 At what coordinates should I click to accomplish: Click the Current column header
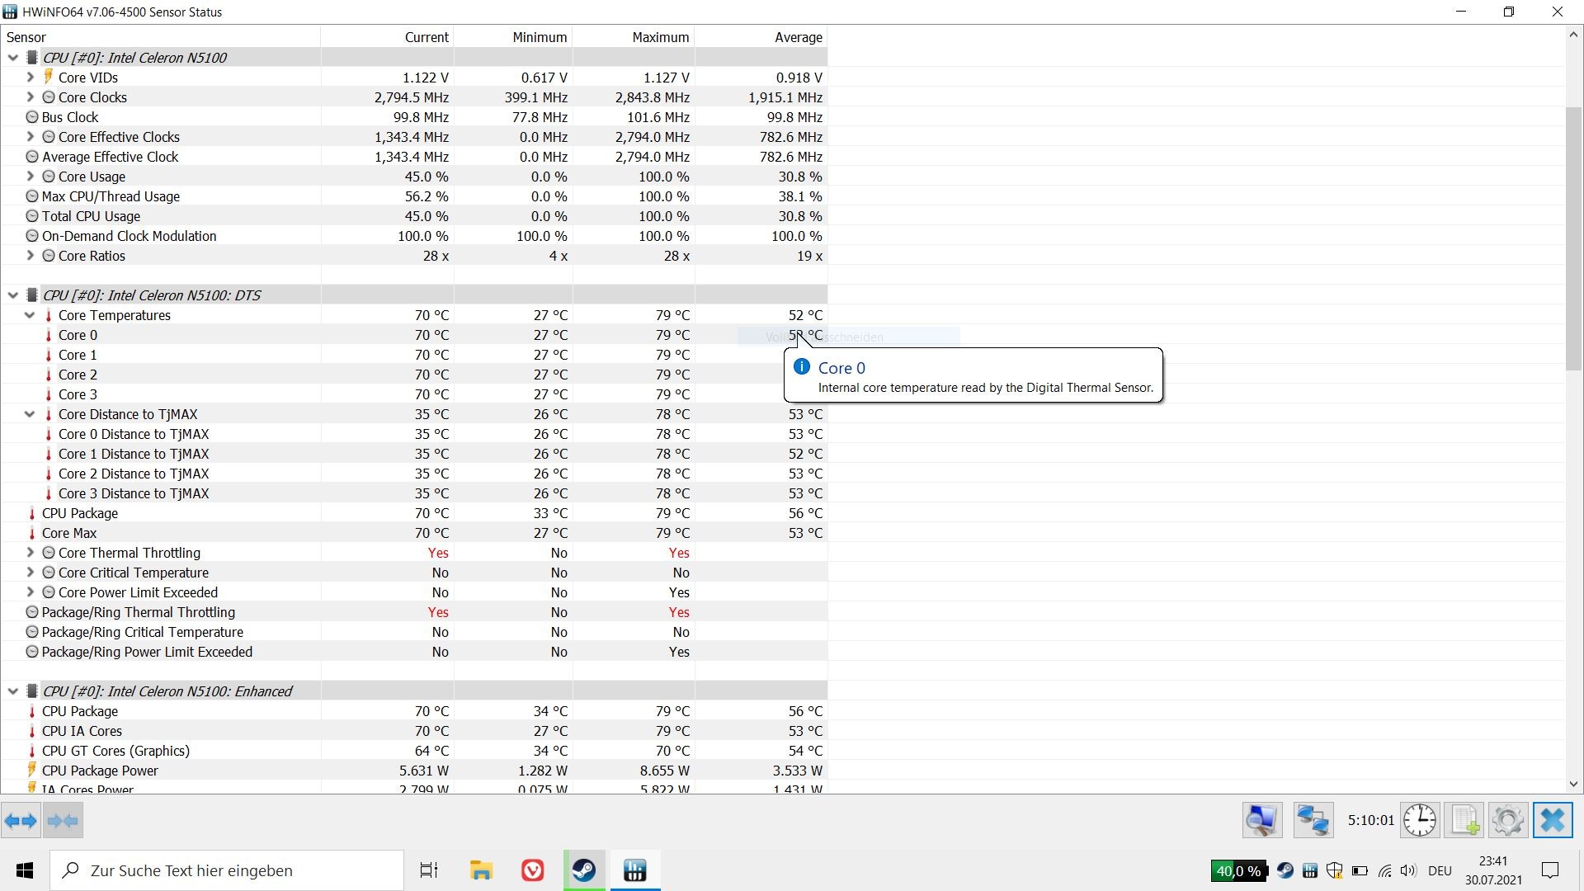(x=387, y=37)
